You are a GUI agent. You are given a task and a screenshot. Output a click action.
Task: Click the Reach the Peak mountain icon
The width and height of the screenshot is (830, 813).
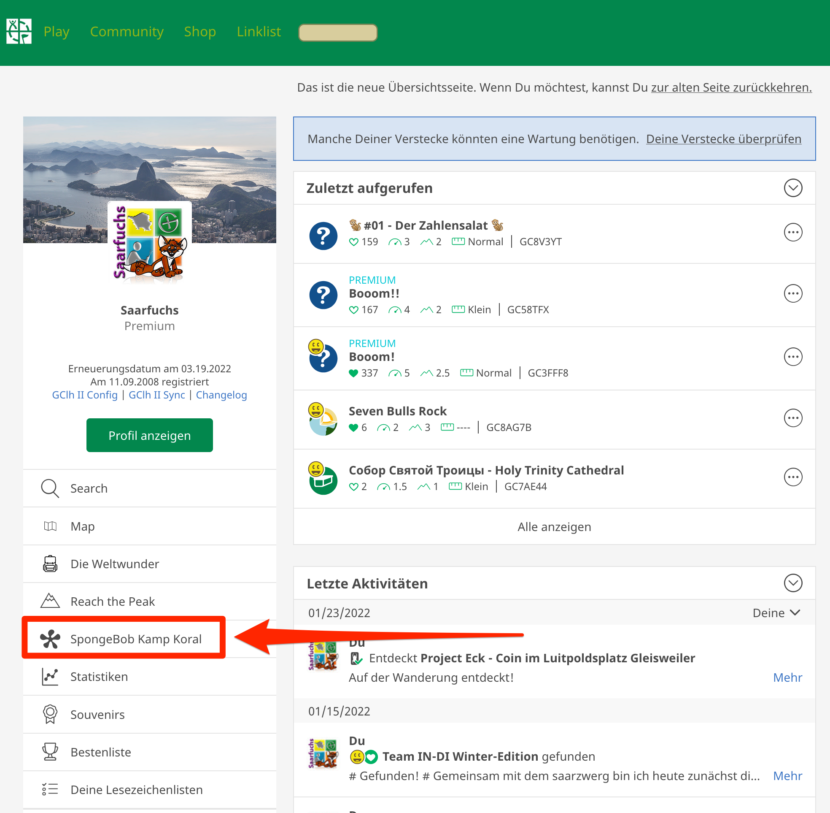pos(50,601)
